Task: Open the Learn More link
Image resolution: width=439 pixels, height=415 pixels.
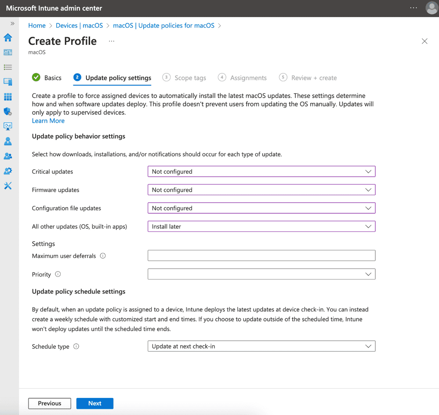Action: click(48, 120)
